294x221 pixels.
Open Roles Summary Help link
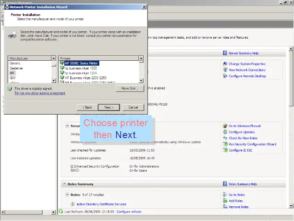243,184
